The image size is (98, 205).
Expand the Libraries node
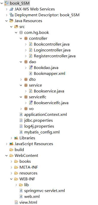(x=11, y=138)
